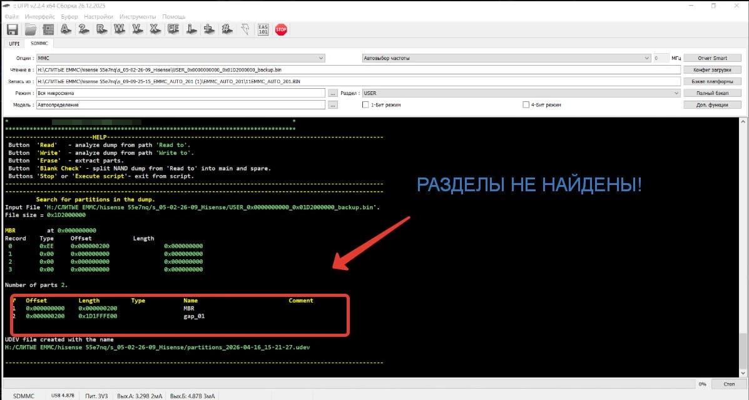
Task: Click the 'V' verify toolbar icon
Action: pos(138,29)
